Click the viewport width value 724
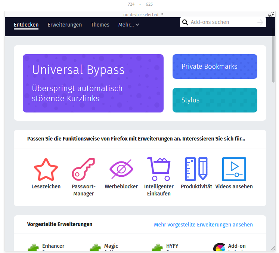Screen dimensions: 279x253 pos(131,4)
